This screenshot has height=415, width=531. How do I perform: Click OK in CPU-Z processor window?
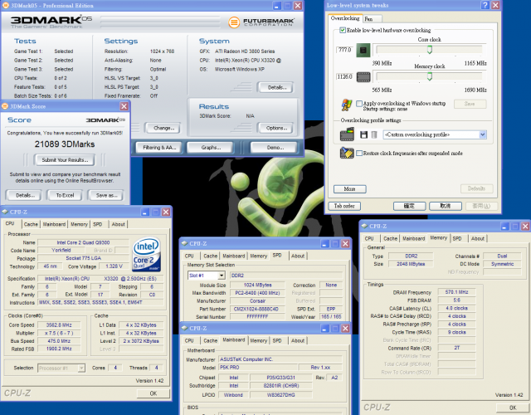point(153,393)
